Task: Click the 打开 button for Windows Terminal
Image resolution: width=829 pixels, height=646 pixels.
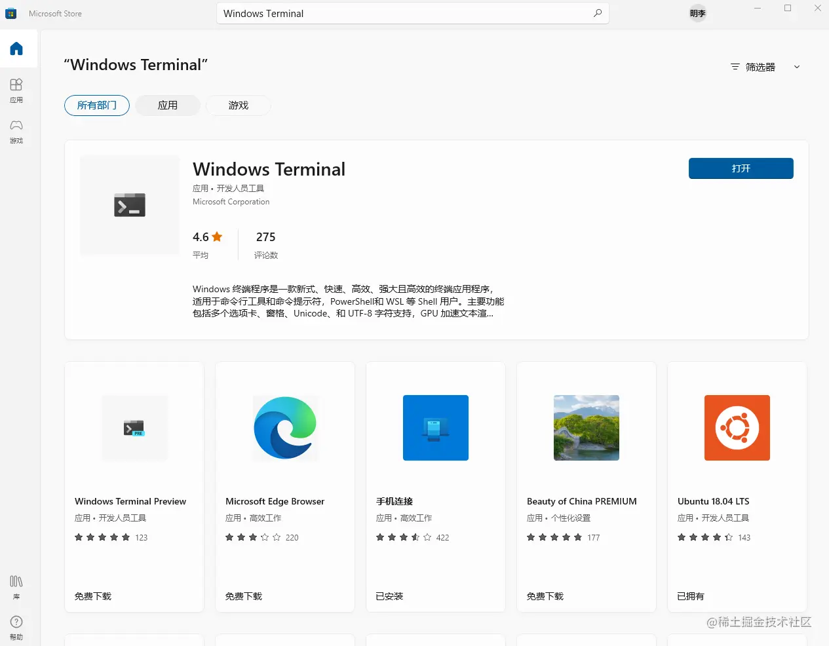Action: click(741, 168)
